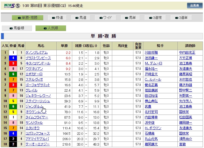204x148 pixels.
Task: Open the ワイド odds tab
Action: tap(105, 18)
